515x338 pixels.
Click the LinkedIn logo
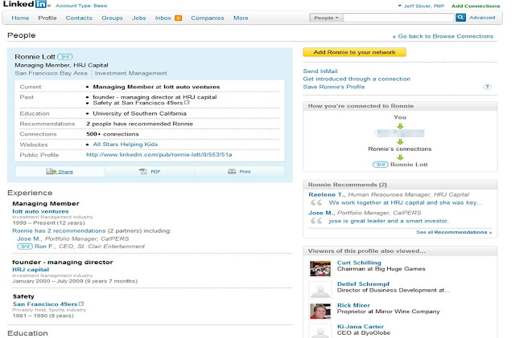coord(25,4)
